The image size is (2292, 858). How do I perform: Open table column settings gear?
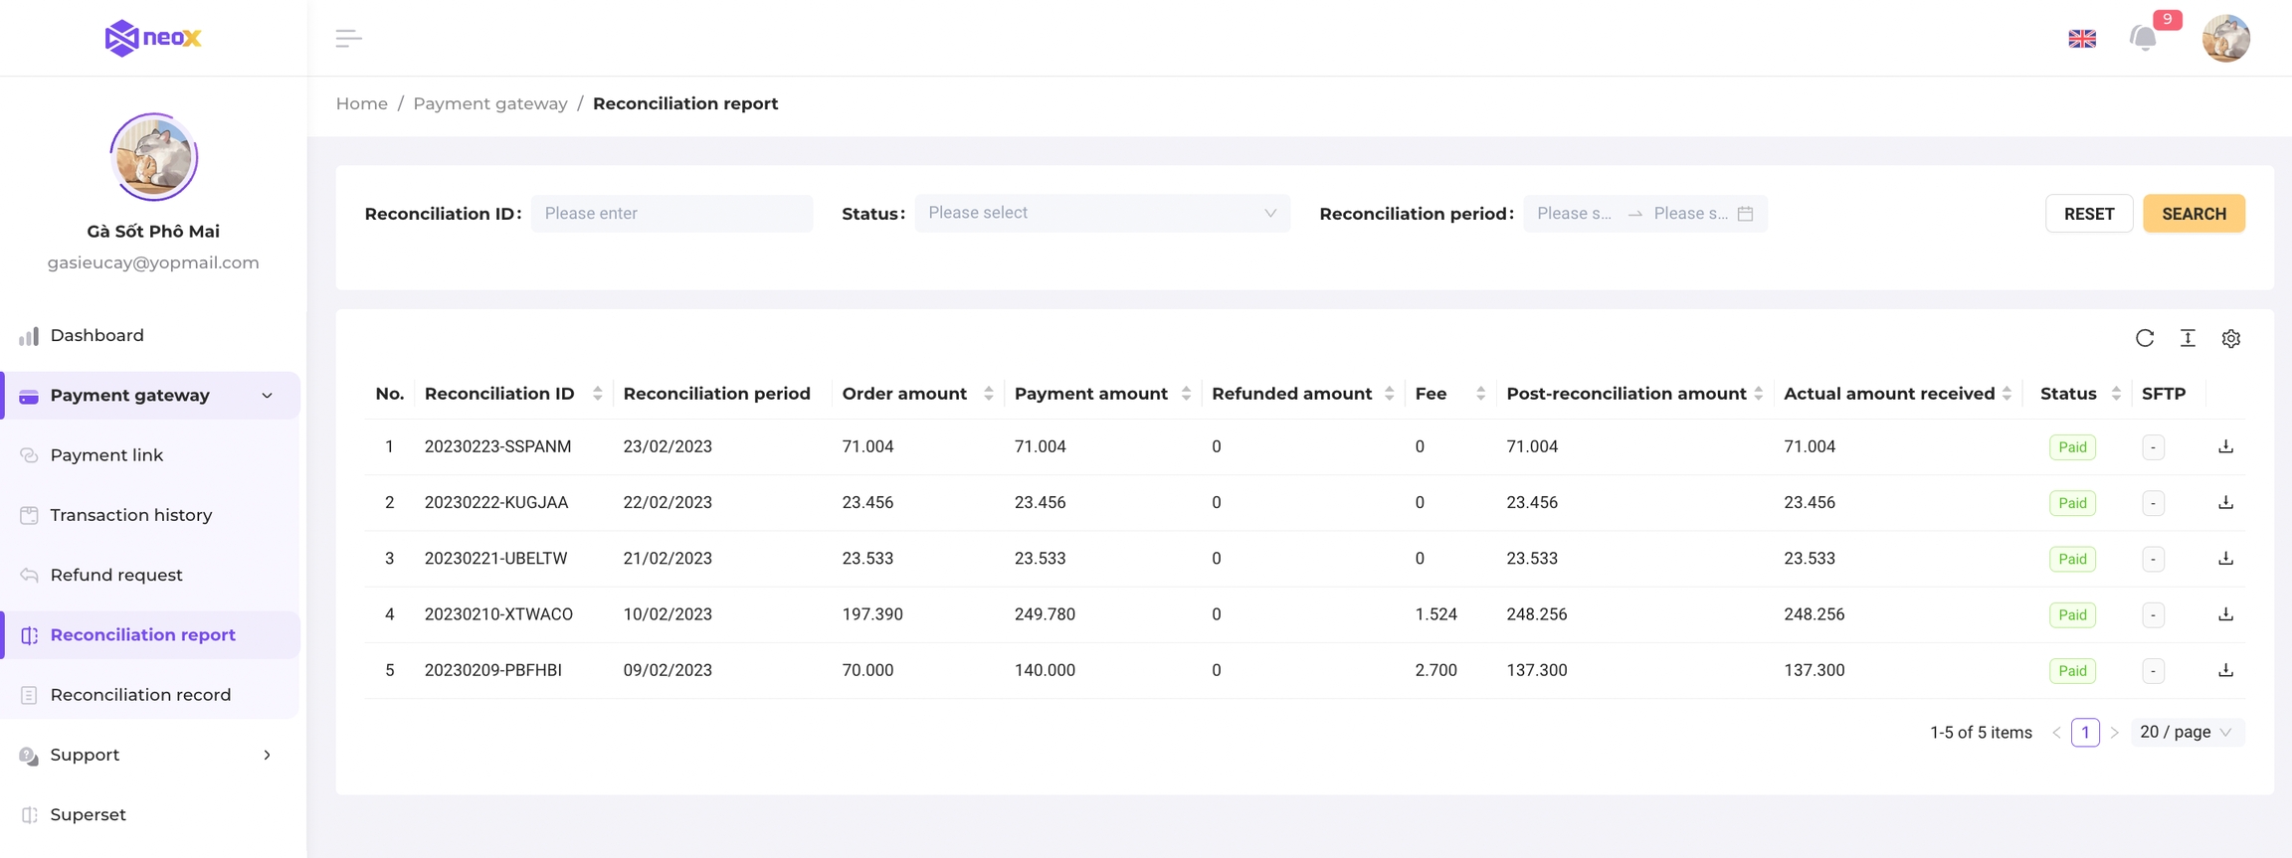(2231, 339)
